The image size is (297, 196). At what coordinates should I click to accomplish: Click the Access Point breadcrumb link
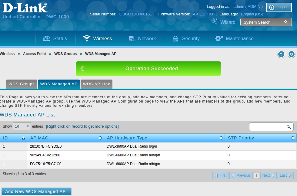click(35, 54)
